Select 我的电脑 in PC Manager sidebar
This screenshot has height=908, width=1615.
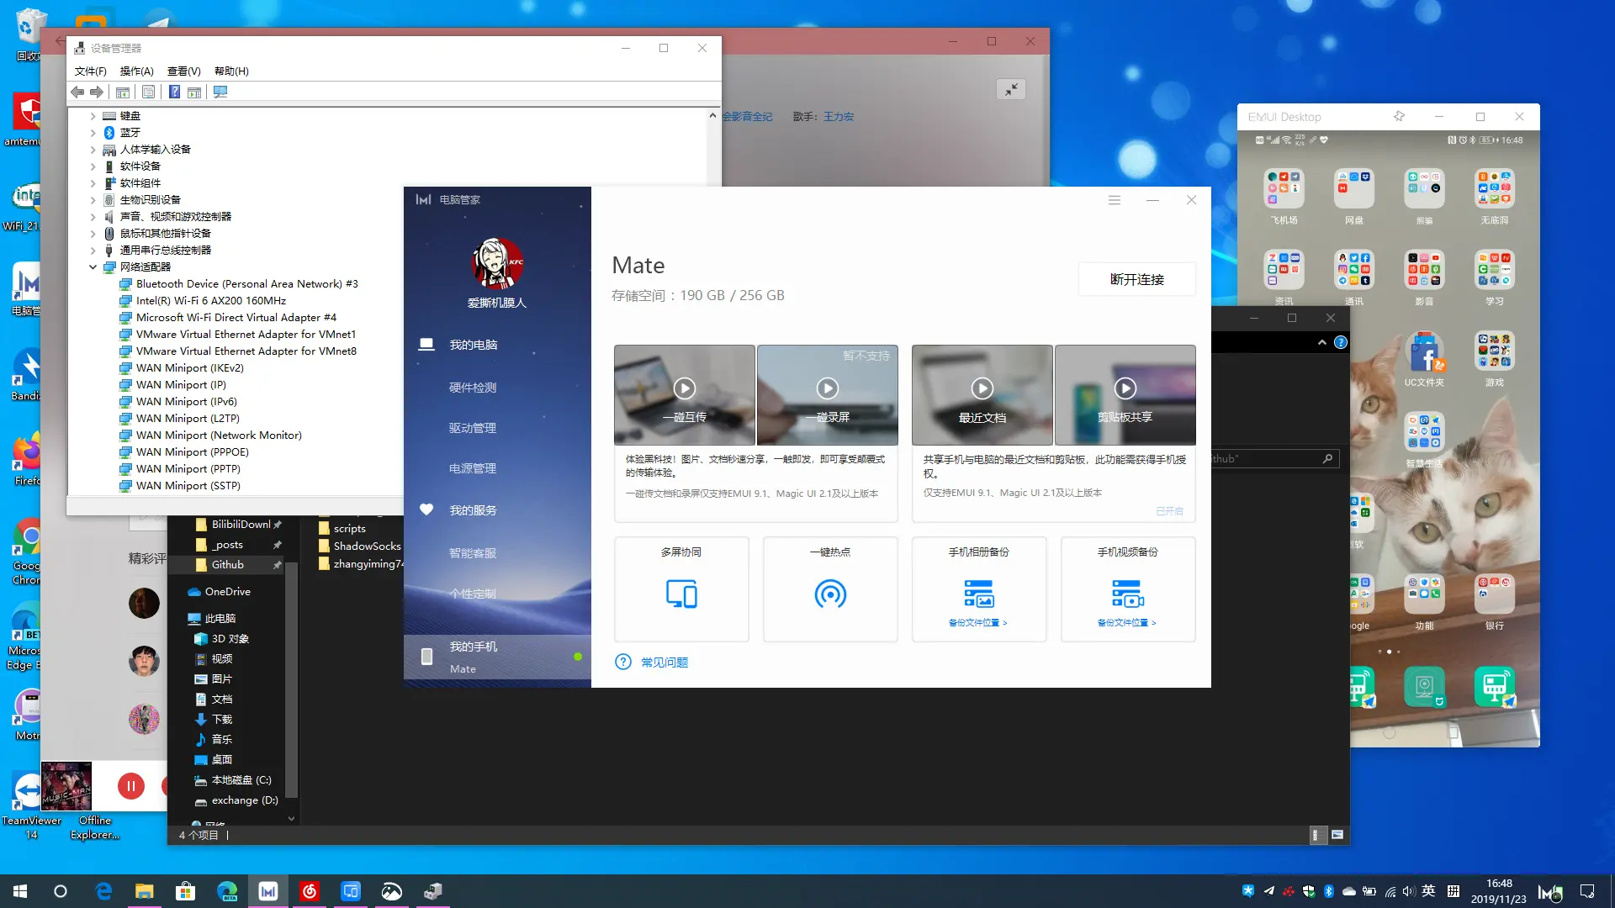473,345
